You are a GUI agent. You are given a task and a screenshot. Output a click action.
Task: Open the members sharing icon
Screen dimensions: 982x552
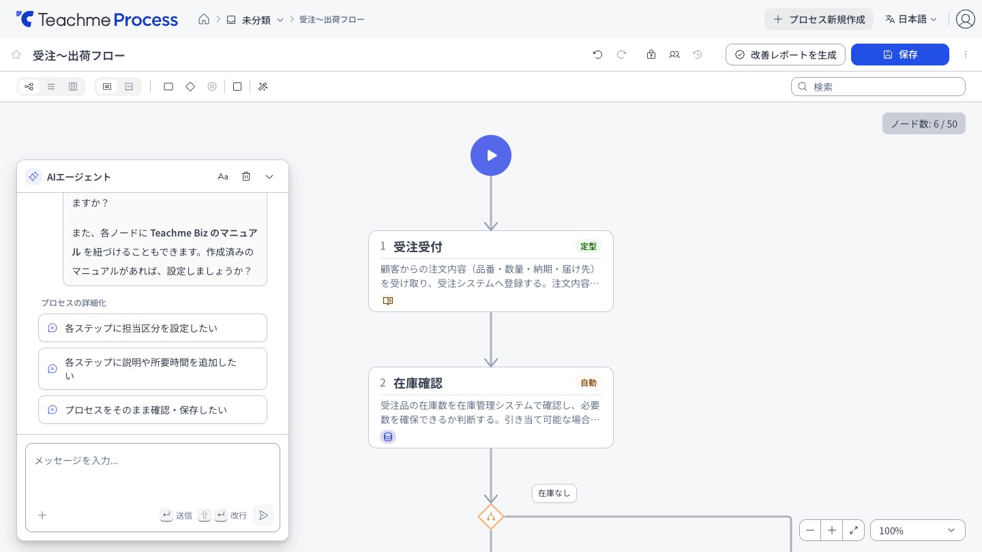(x=674, y=55)
